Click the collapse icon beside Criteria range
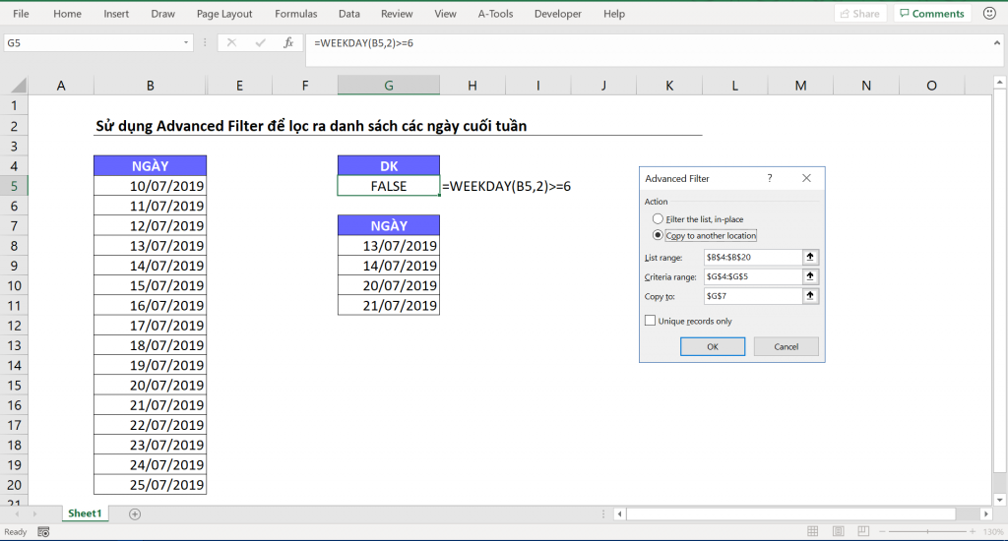Image resolution: width=1008 pixels, height=541 pixels. tap(810, 276)
